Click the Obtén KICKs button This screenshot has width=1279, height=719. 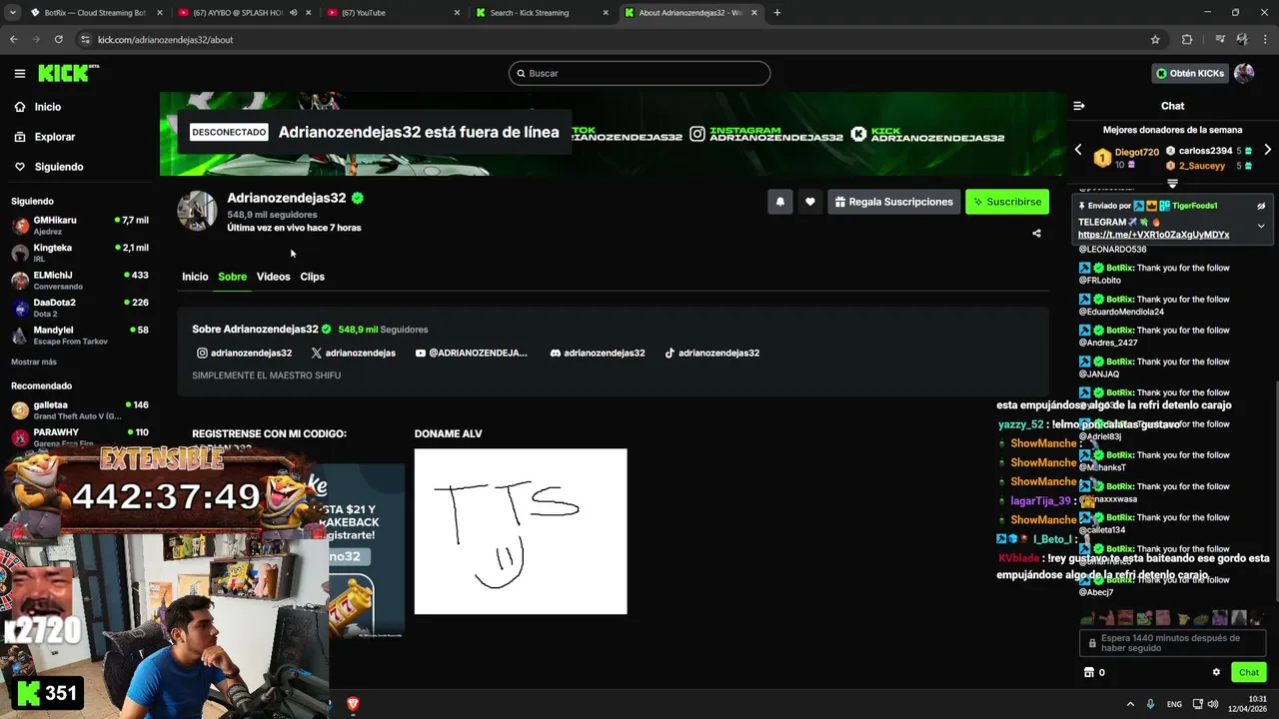point(1189,73)
